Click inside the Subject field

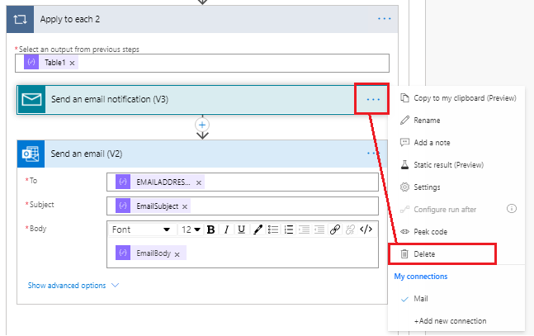243,206
